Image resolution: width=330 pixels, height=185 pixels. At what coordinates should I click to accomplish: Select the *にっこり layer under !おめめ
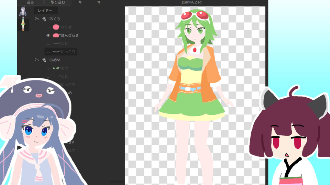click(x=67, y=85)
